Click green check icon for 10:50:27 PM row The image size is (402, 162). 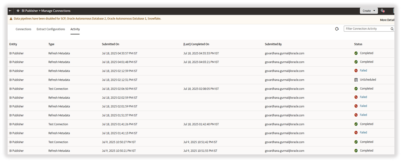356,142
